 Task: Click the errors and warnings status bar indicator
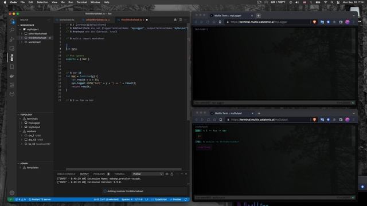(21, 200)
